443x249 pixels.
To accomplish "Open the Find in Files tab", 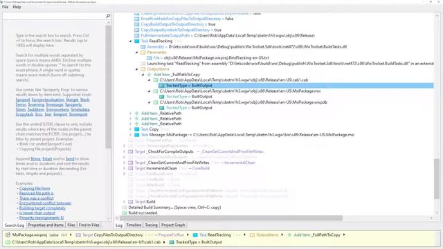I will click(x=89, y=225).
